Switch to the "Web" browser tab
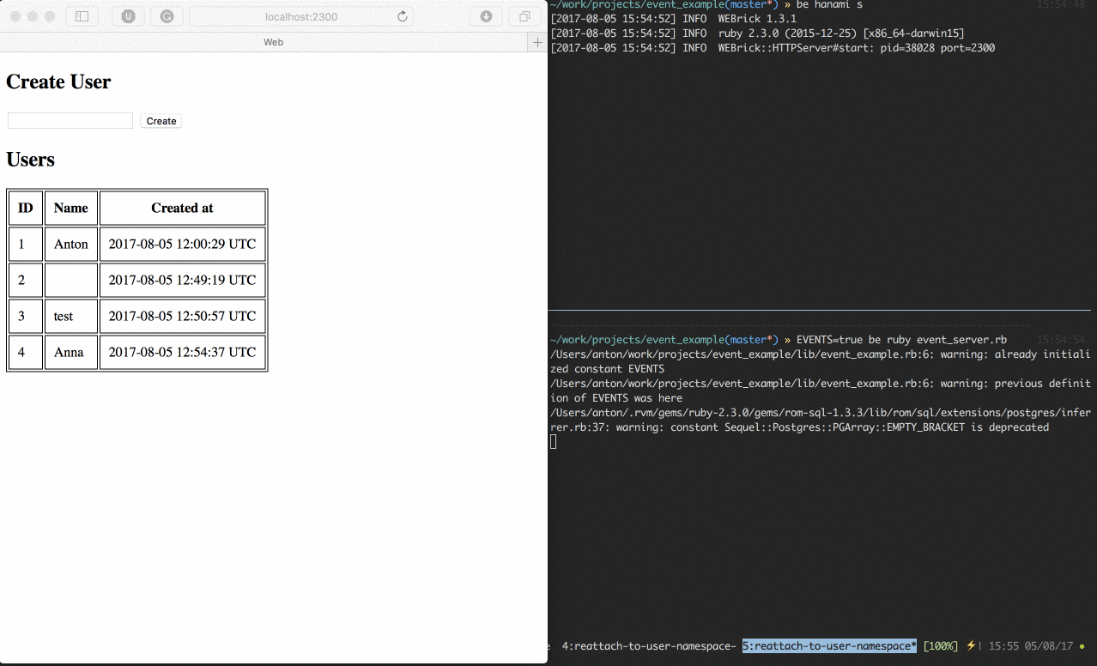This screenshot has height=666, width=1097. (273, 40)
